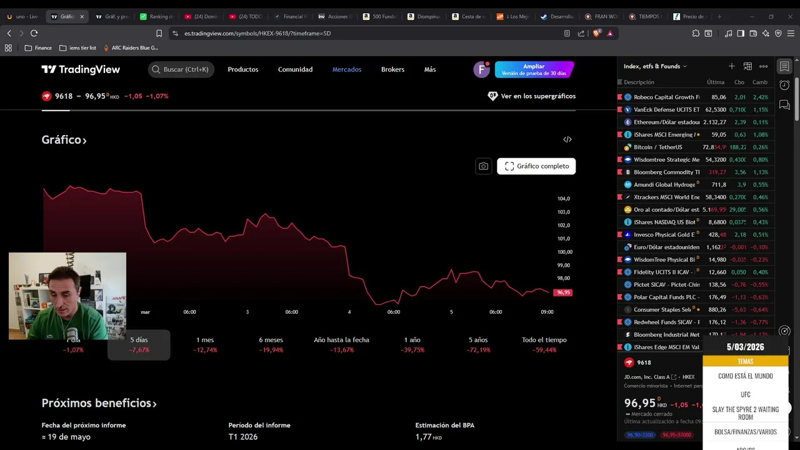Open the alerts clock icon in sidebar
This screenshot has height=450, width=800.
(785, 85)
